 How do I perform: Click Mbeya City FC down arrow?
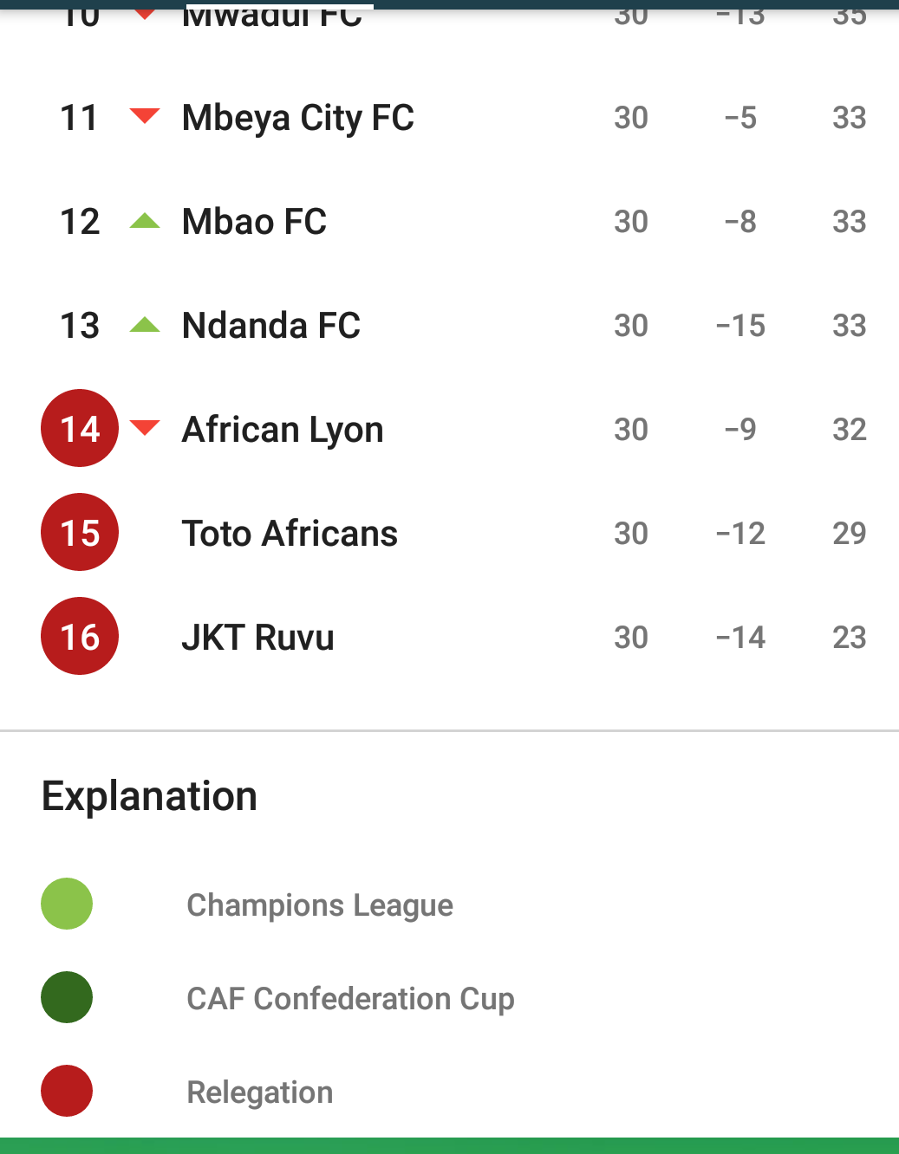[145, 115]
